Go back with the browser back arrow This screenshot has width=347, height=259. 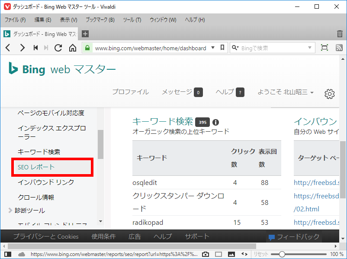[8, 48]
